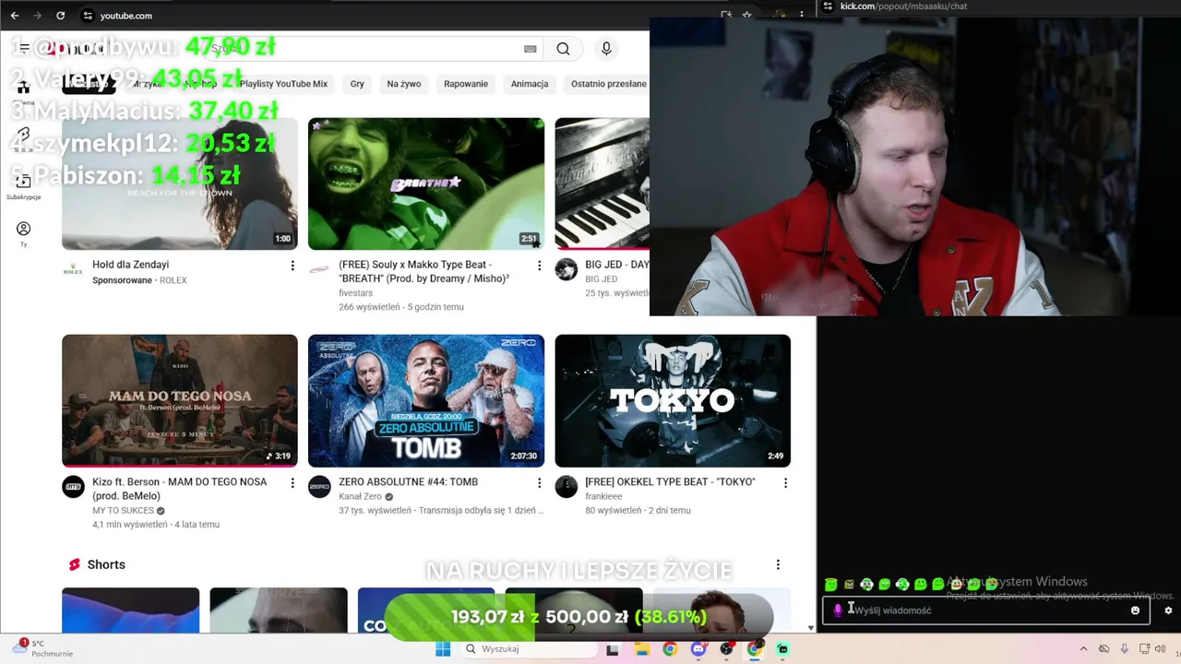Select the Rapowanie filter chip

[466, 84]
